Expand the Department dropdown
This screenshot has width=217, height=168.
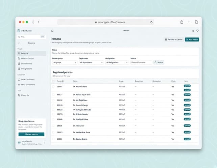(91, 62)
